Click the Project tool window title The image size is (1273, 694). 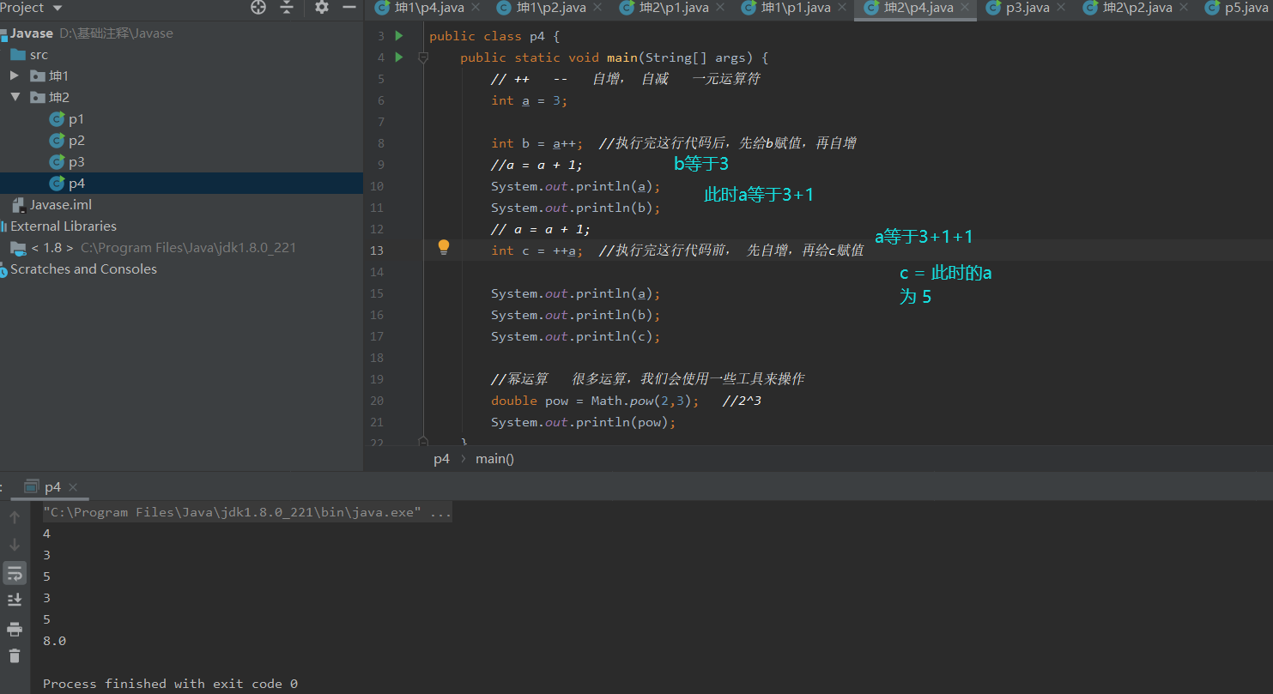tap(23, 8)
